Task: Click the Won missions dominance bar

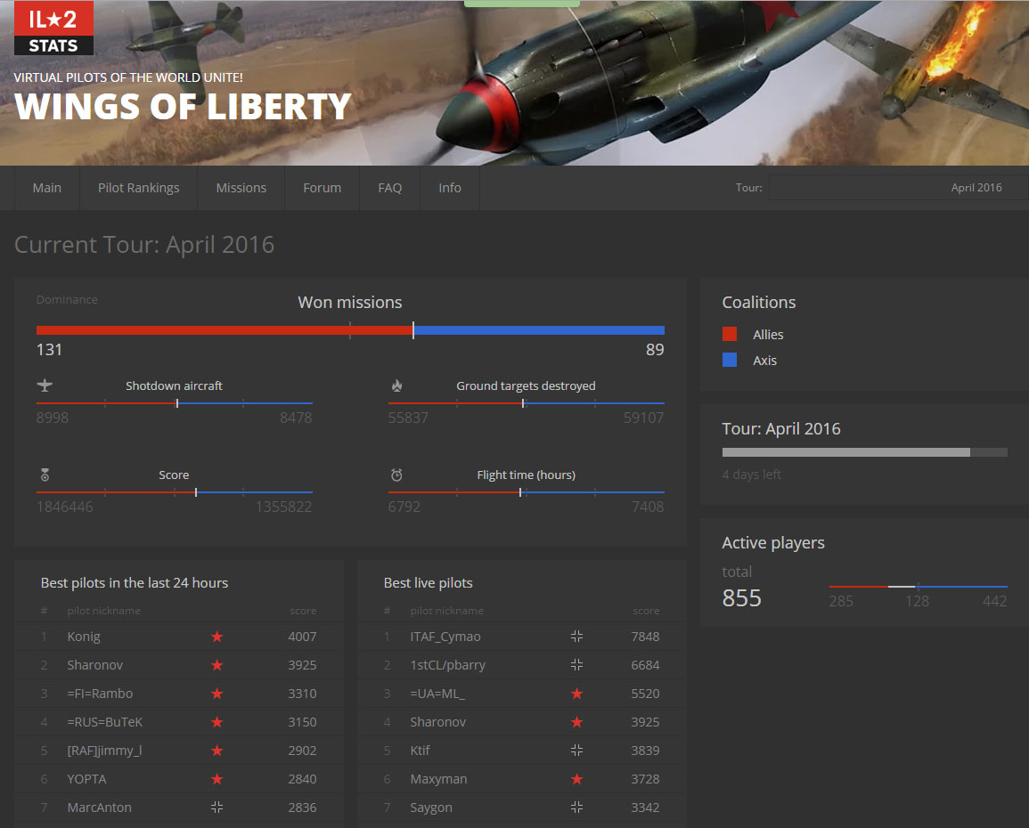Action: (x=350, y=330)
